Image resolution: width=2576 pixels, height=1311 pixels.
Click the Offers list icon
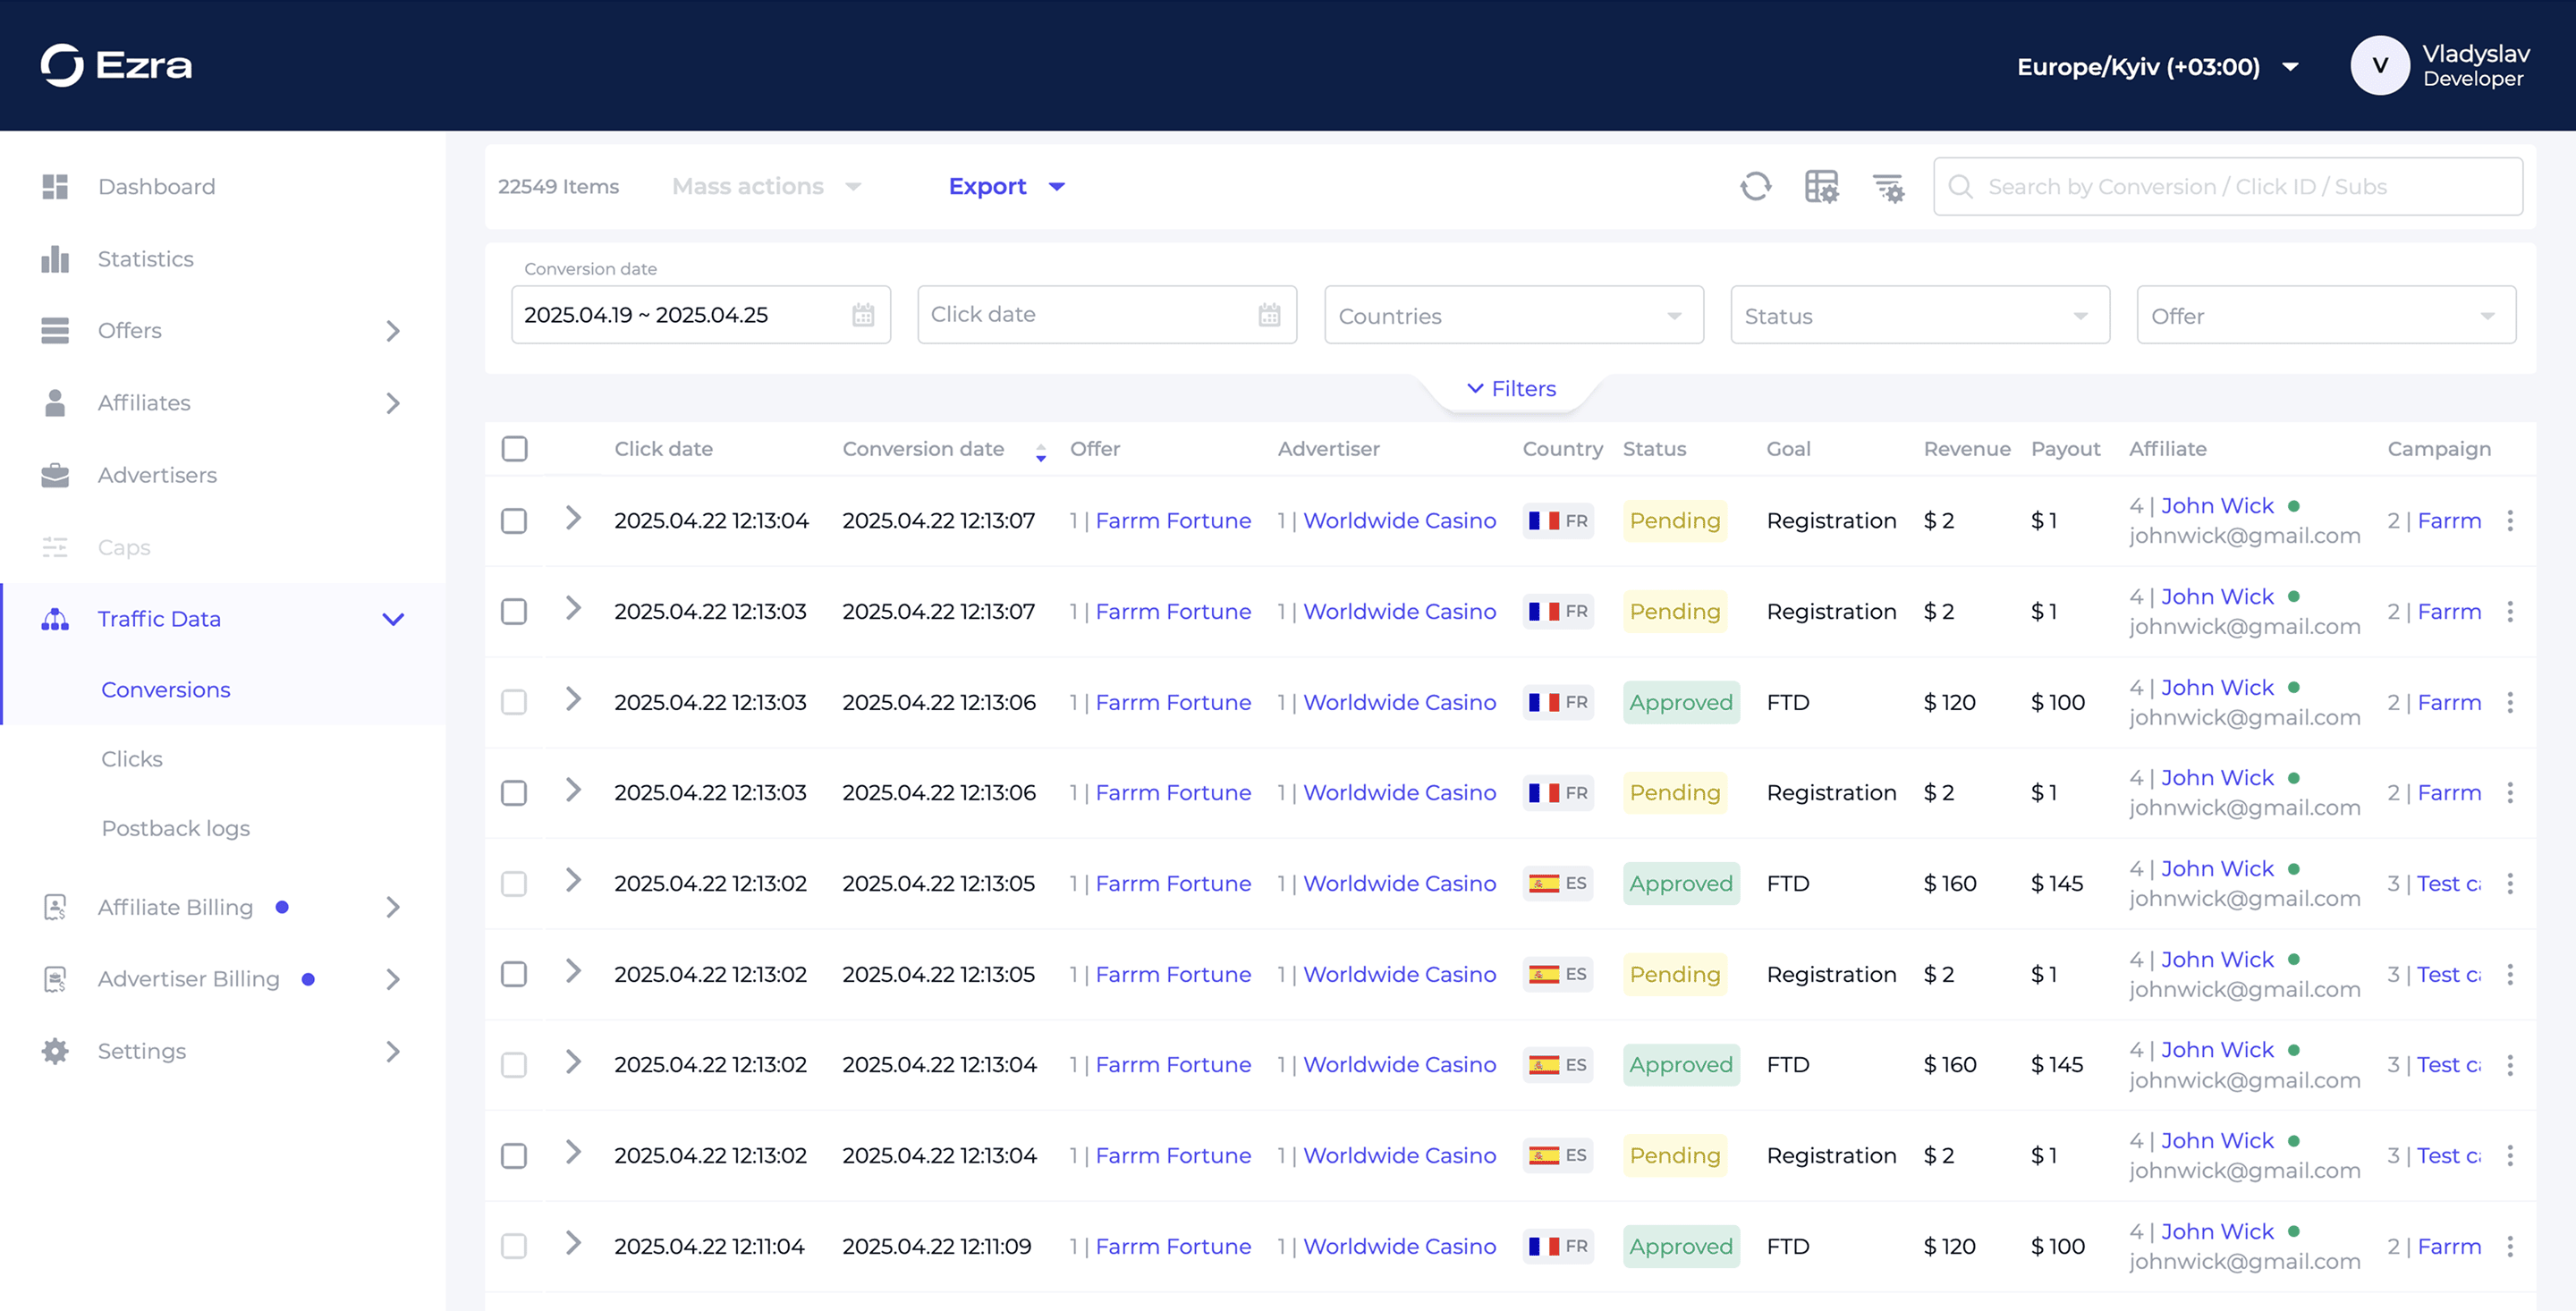pyautogui.click(x=55, y=331)
